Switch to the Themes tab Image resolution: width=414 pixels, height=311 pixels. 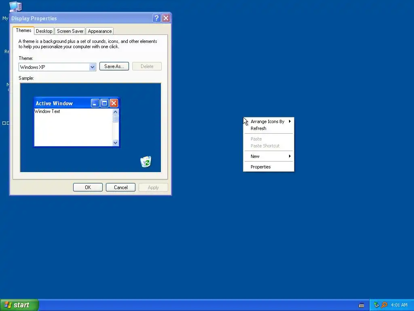pos(23,30)
